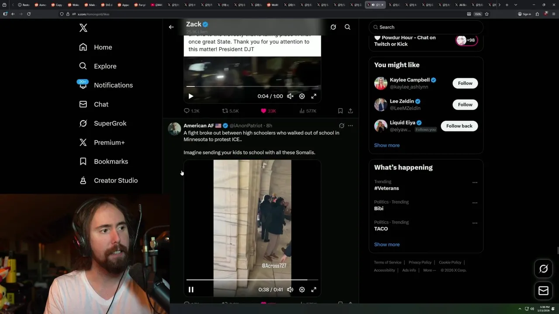Viewport: 559px width, 314px height.
Task: Expand the More footer menu
Action: [429, 270]
